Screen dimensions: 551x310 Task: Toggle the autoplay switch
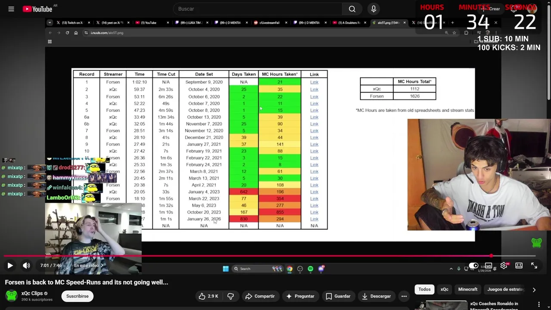(474, 266)
